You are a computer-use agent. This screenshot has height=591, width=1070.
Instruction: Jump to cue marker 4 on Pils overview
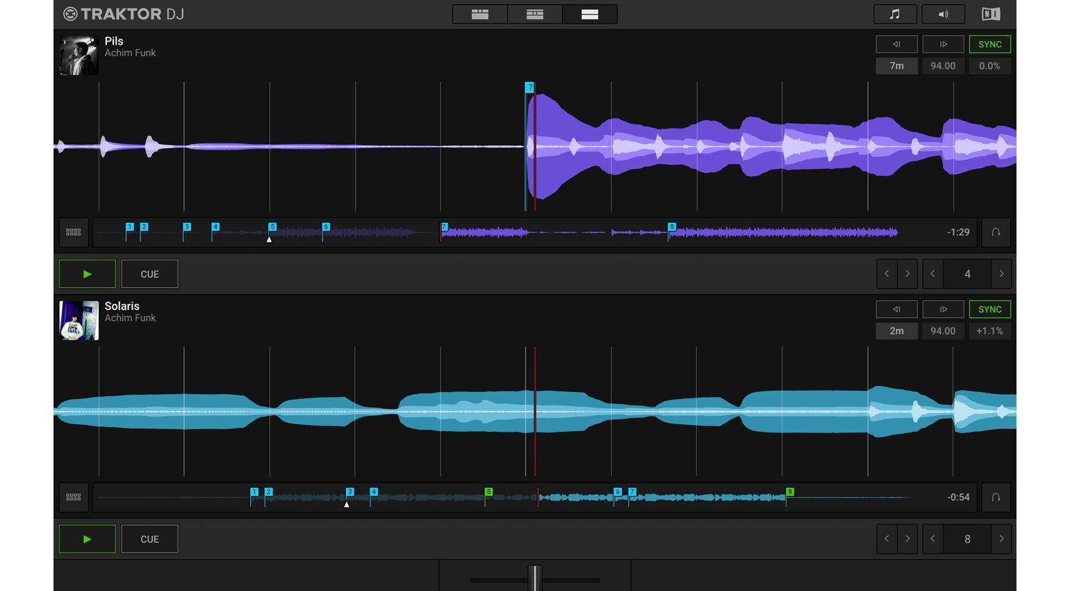point(215,227)
